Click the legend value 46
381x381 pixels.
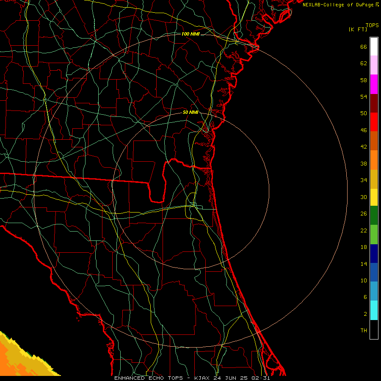click(x=364, y=130)
